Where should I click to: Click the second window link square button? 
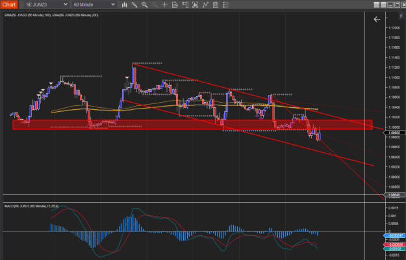point(383,5)
